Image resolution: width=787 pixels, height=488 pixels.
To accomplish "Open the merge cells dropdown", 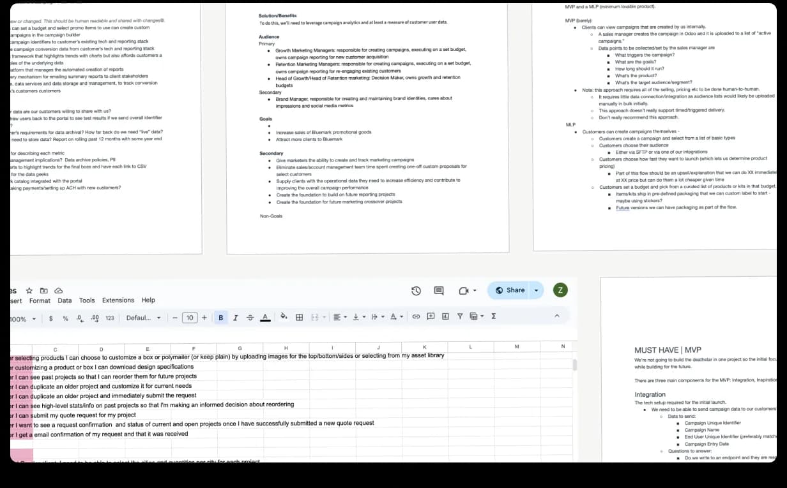I will coord(317,316).
